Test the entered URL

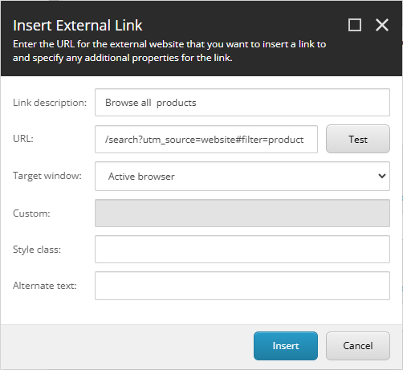[x=358, y=139]
